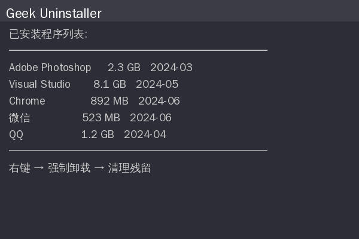Select the Adobe Photoshop entry
Viewport: 359px width, 239px height.
[101, 68]
